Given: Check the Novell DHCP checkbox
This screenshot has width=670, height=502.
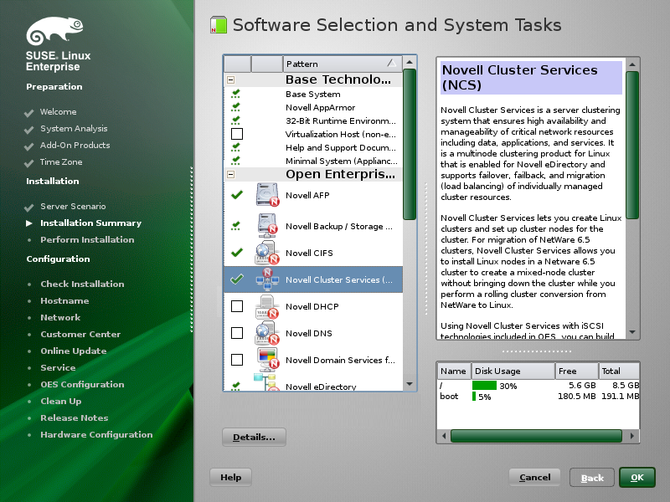Looking at the screenshot, I should point(237,306).
